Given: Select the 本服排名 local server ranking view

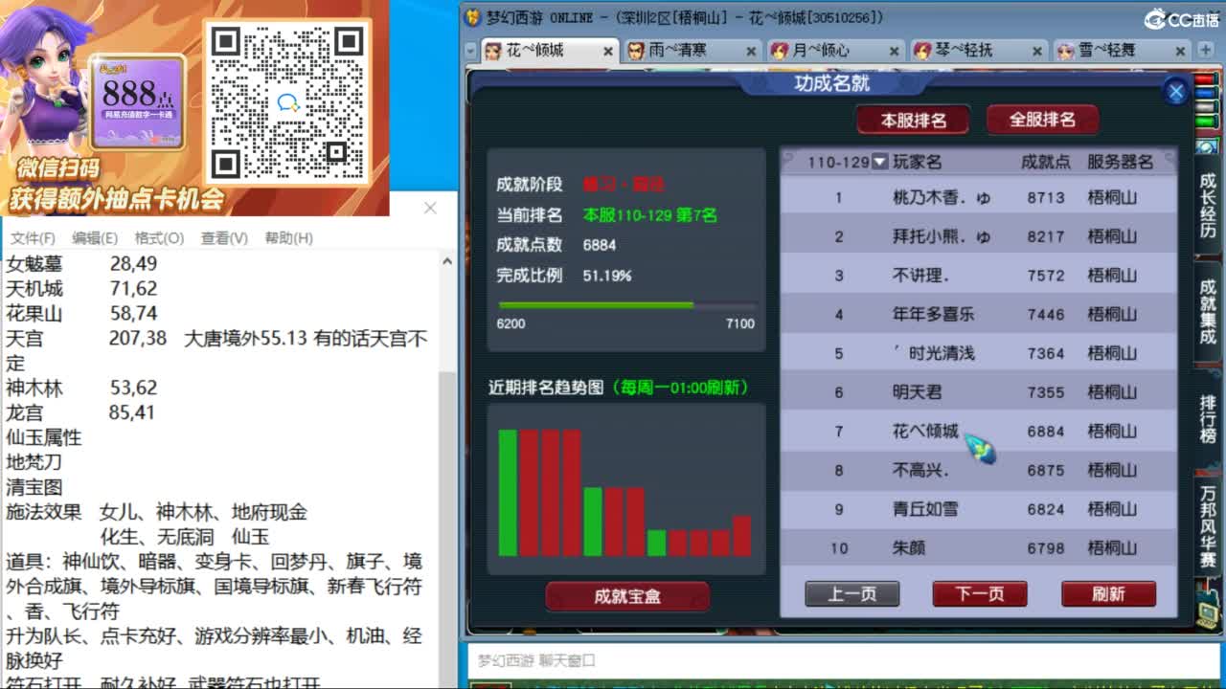Looking at the screenshot, I should [912, 121].
